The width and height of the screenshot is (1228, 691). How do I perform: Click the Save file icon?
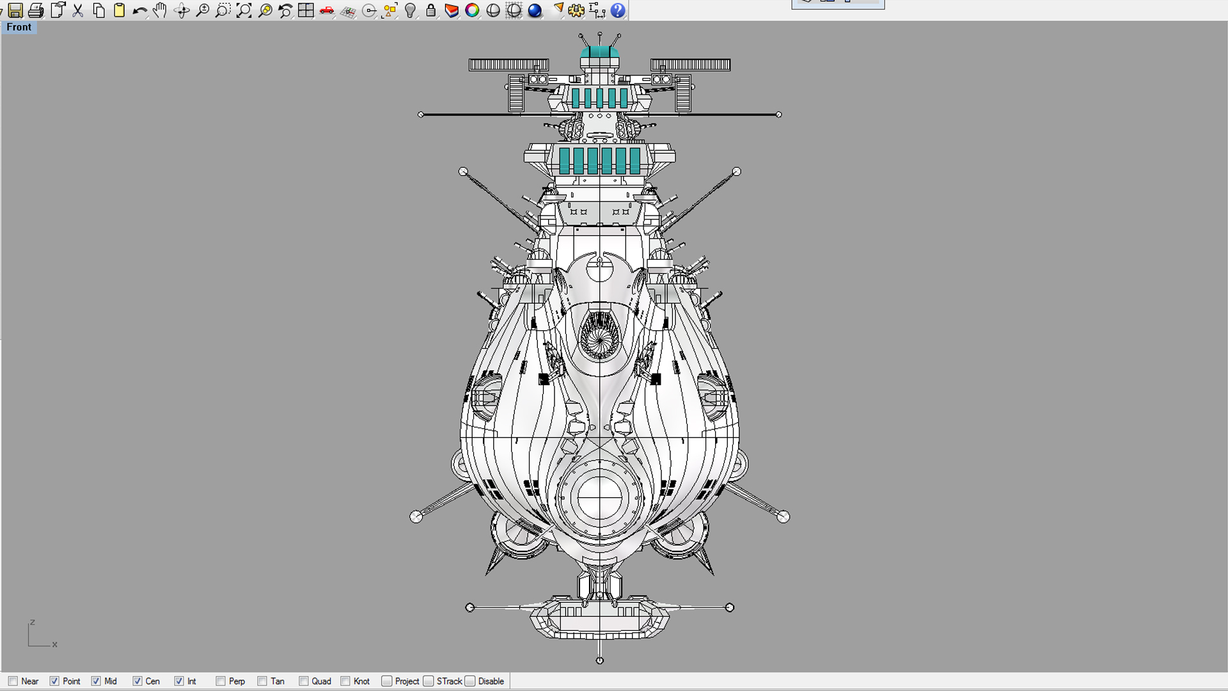15,10
